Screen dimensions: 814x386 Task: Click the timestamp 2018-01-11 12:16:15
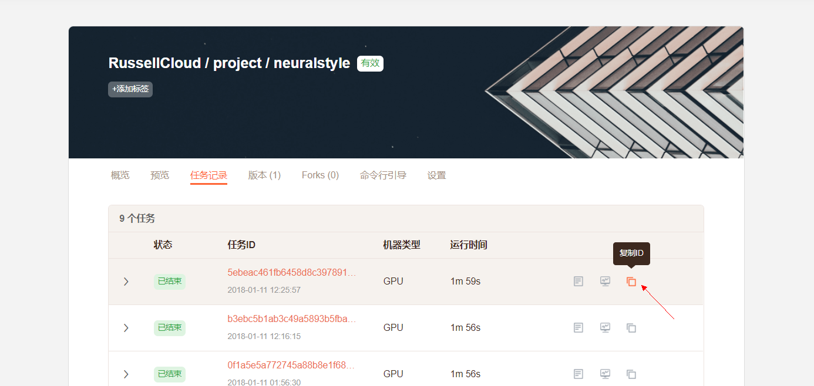[264, 337]
